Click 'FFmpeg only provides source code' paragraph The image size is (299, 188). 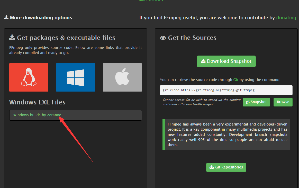[76, 50]
